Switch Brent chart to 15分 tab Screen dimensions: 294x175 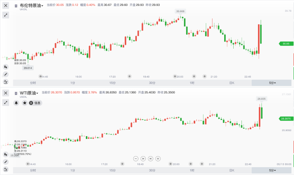[x=113, y=83]
